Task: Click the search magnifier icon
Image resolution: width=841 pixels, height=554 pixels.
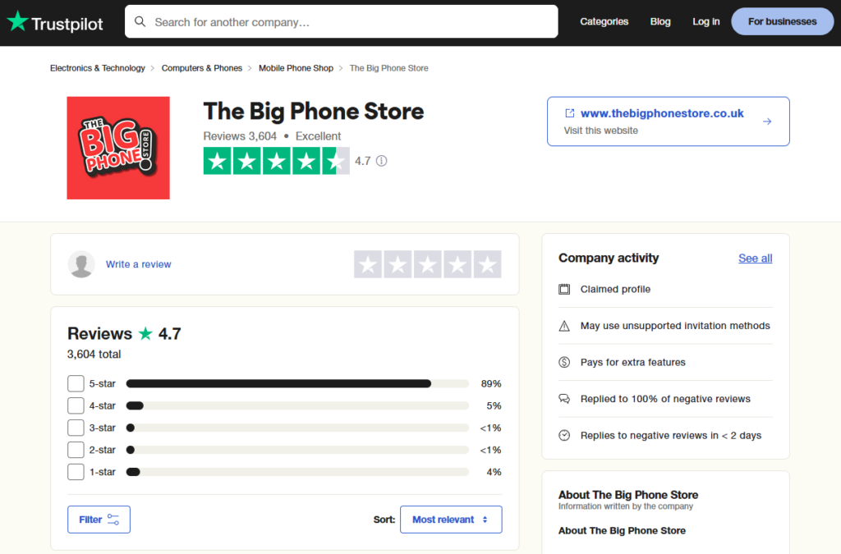Action: pos(140,21)
